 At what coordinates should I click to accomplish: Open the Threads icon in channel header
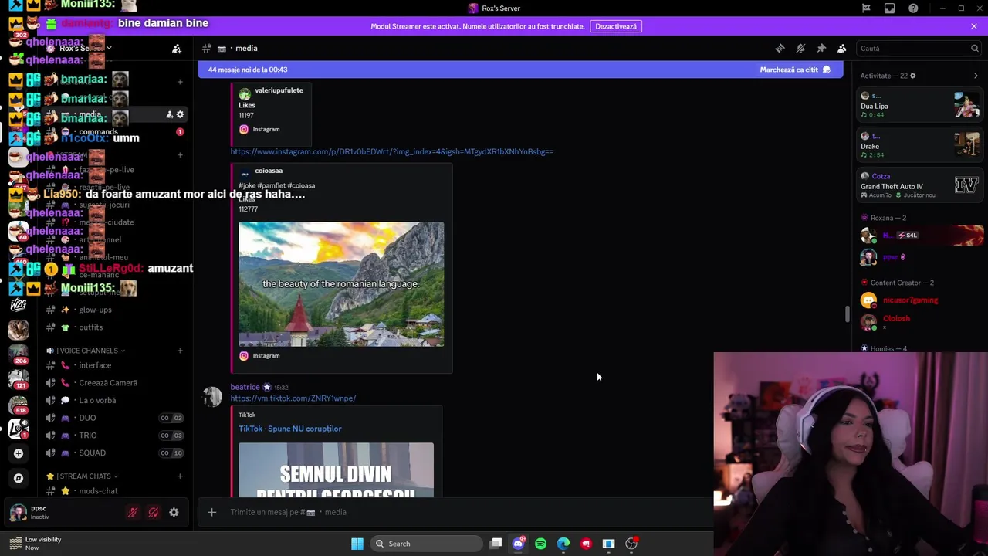point(780,48)
